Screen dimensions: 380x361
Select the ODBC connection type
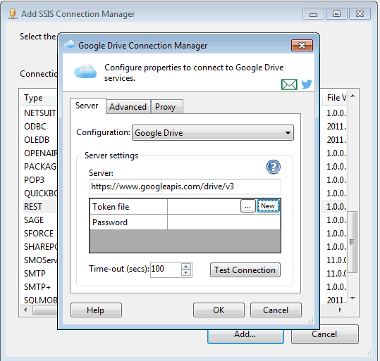tap(35, 126)
